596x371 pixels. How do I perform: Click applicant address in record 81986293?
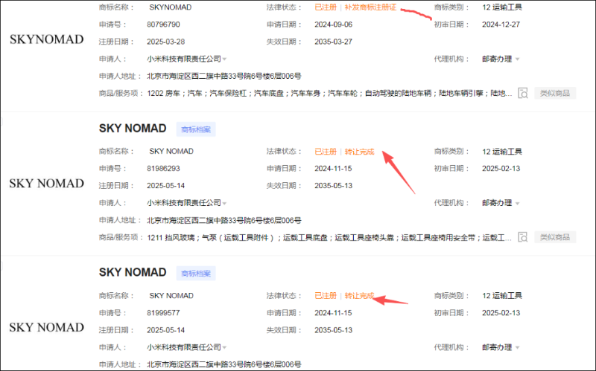coord(224,220)
